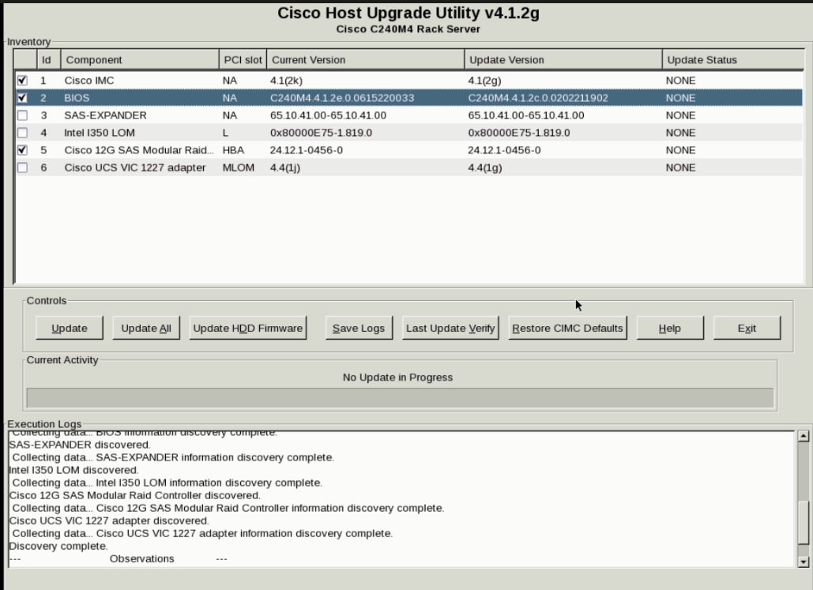Restore CIMC Defaults
813x590 pixels.
click(x=567, y=328)
